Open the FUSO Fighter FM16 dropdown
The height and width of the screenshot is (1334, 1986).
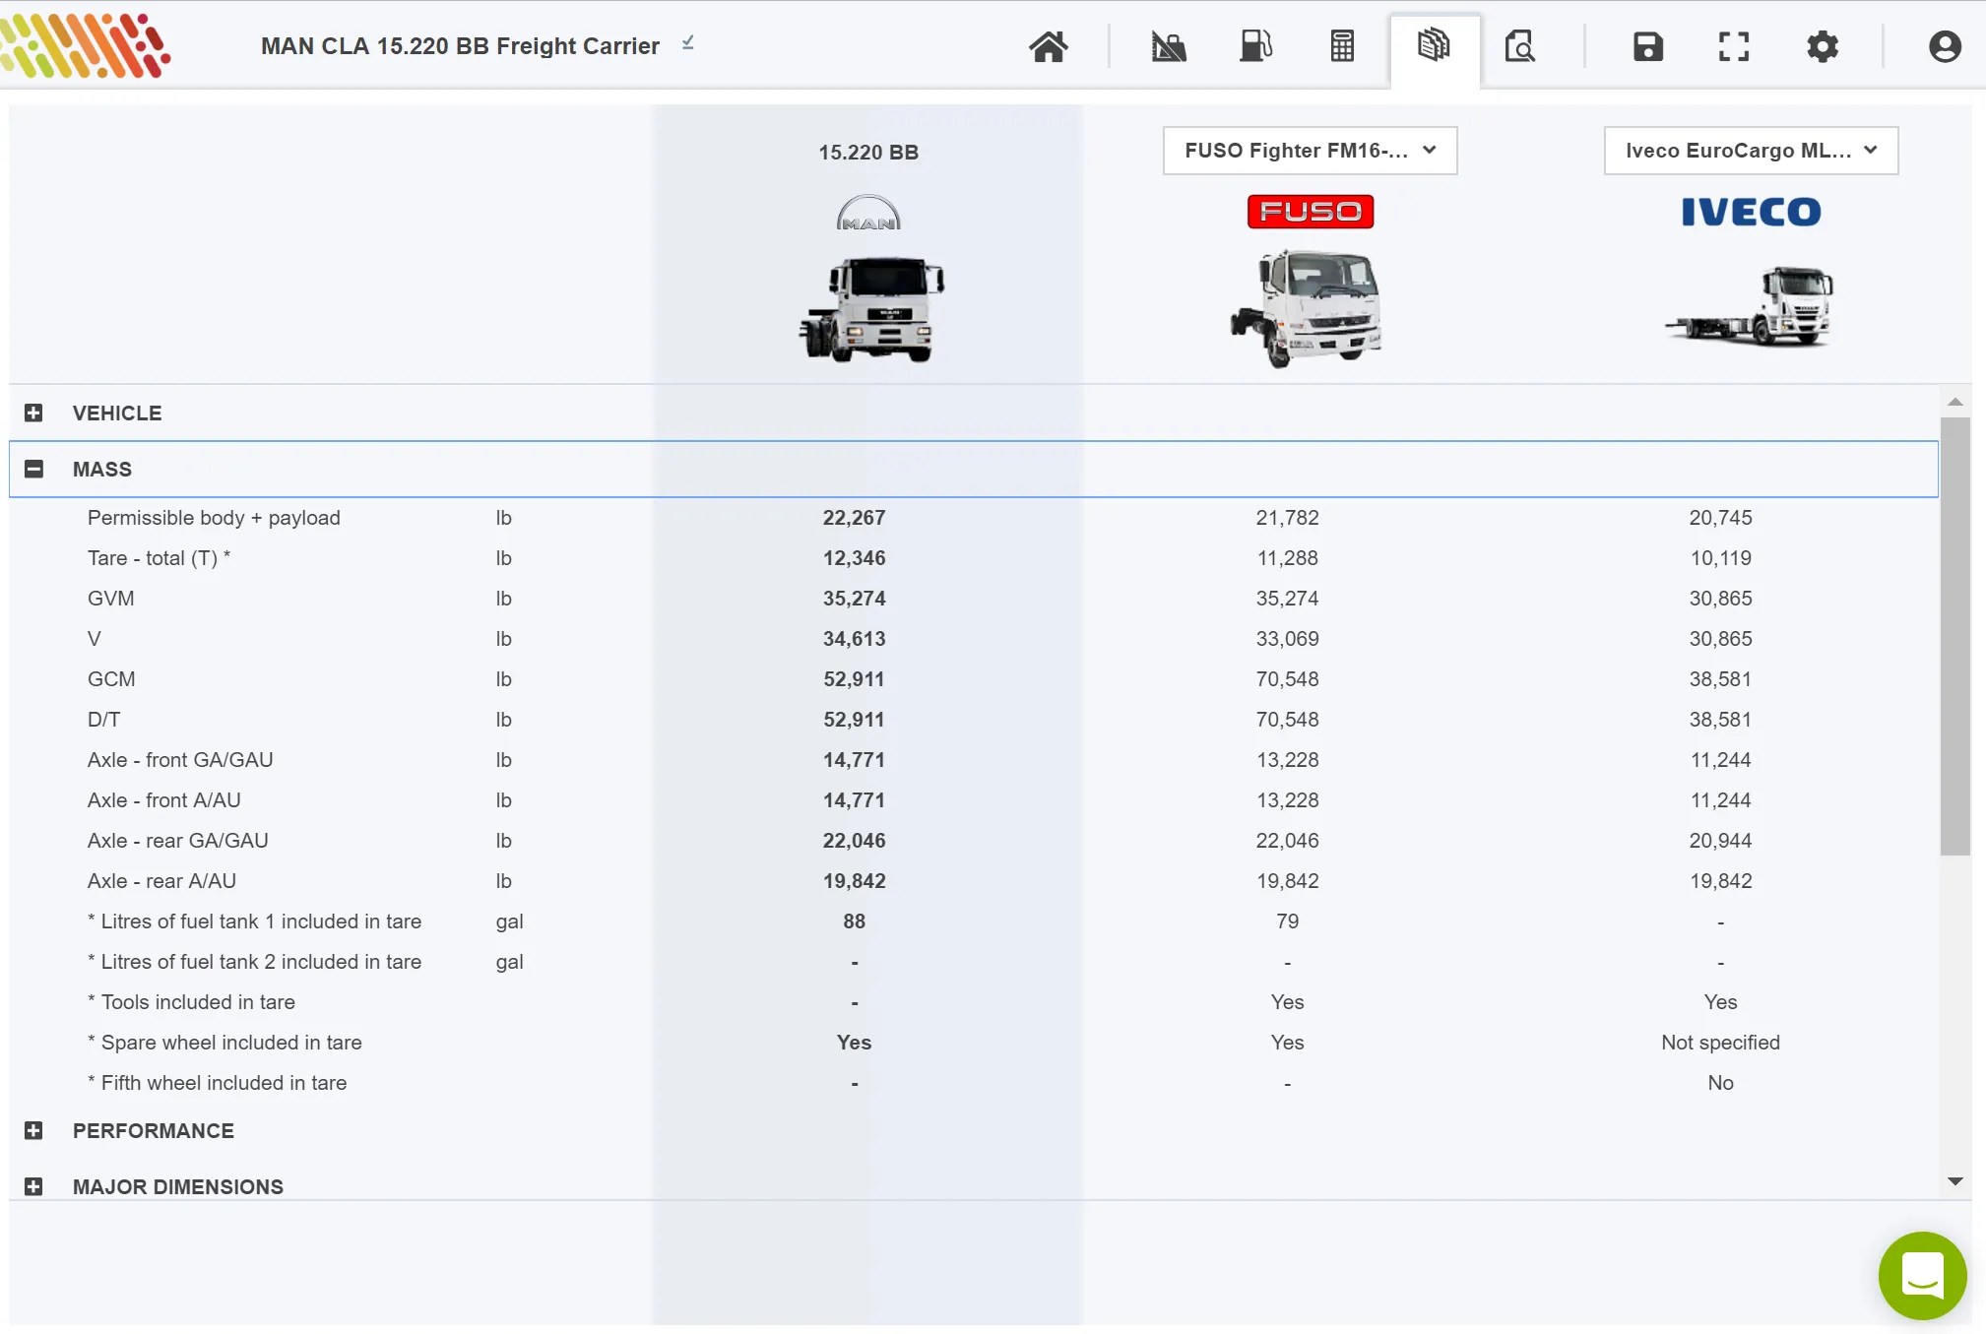pos(1310,151)
